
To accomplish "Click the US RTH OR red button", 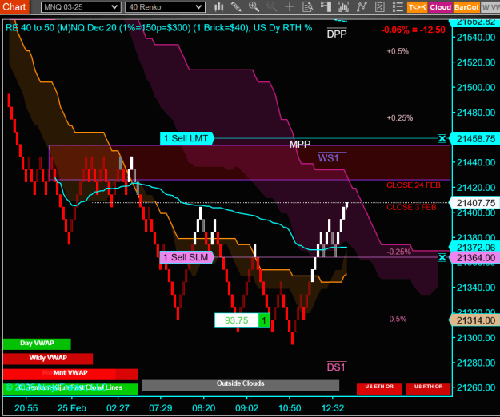I will pos(428,389).
